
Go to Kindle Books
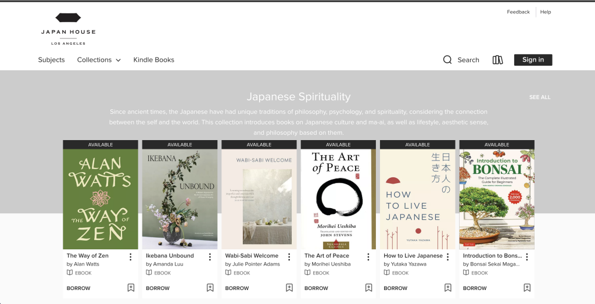click(153, 60)
